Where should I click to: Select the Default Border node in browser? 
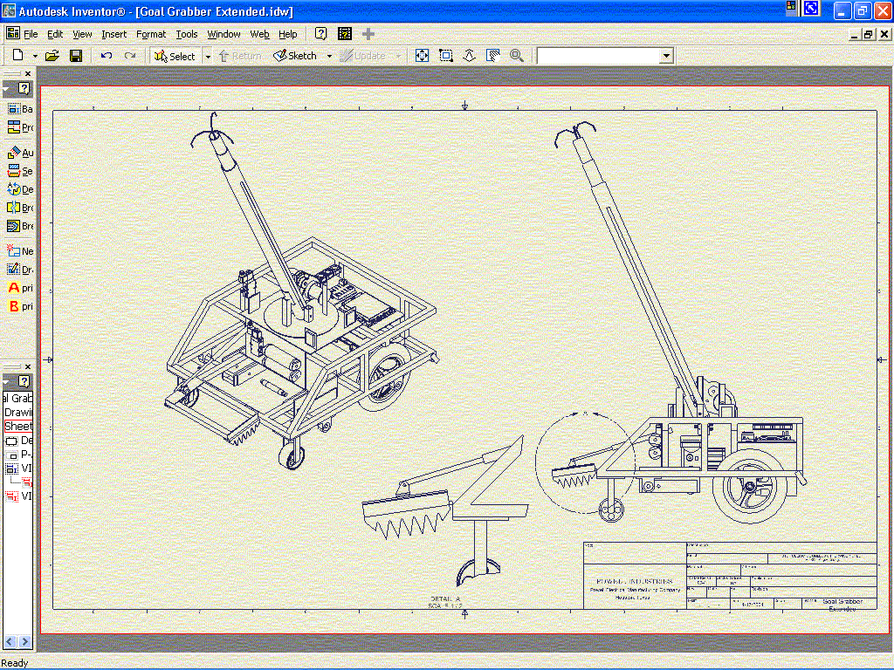[19, 441]
